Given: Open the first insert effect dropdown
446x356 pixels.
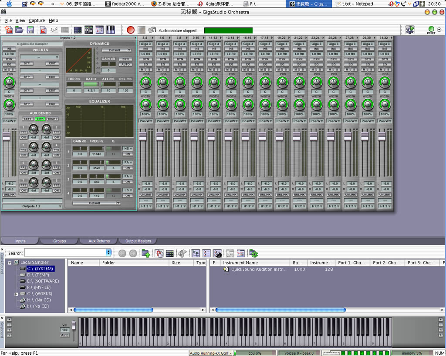Looking at the screenshot, I should (40, 57).
